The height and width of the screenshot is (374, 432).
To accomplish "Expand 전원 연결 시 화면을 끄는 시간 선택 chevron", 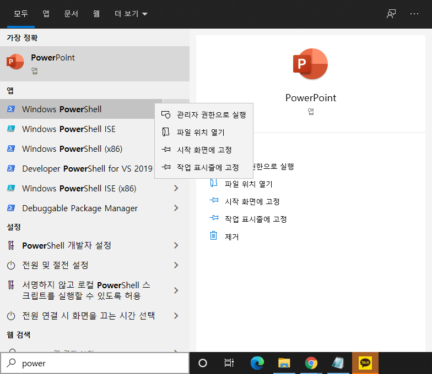I will (176, 316).
